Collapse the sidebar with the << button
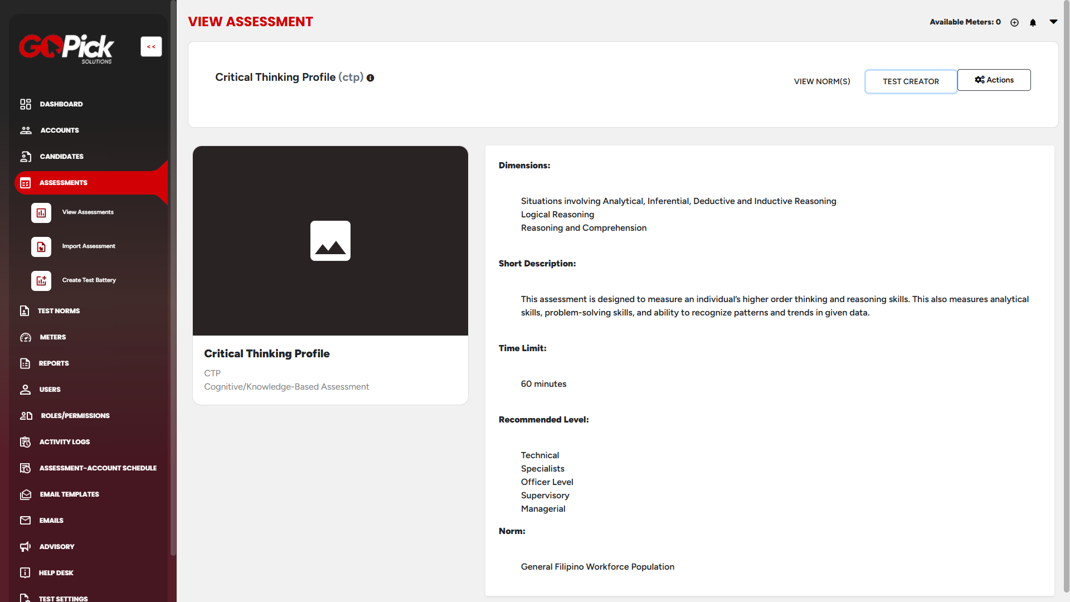This screenshot has width=1070, height=602. (x=151, y=47)
